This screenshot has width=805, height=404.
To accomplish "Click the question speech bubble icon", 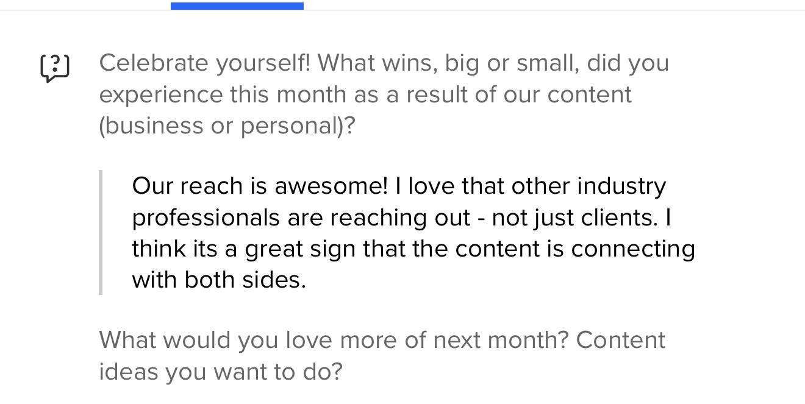I will 54,67.
